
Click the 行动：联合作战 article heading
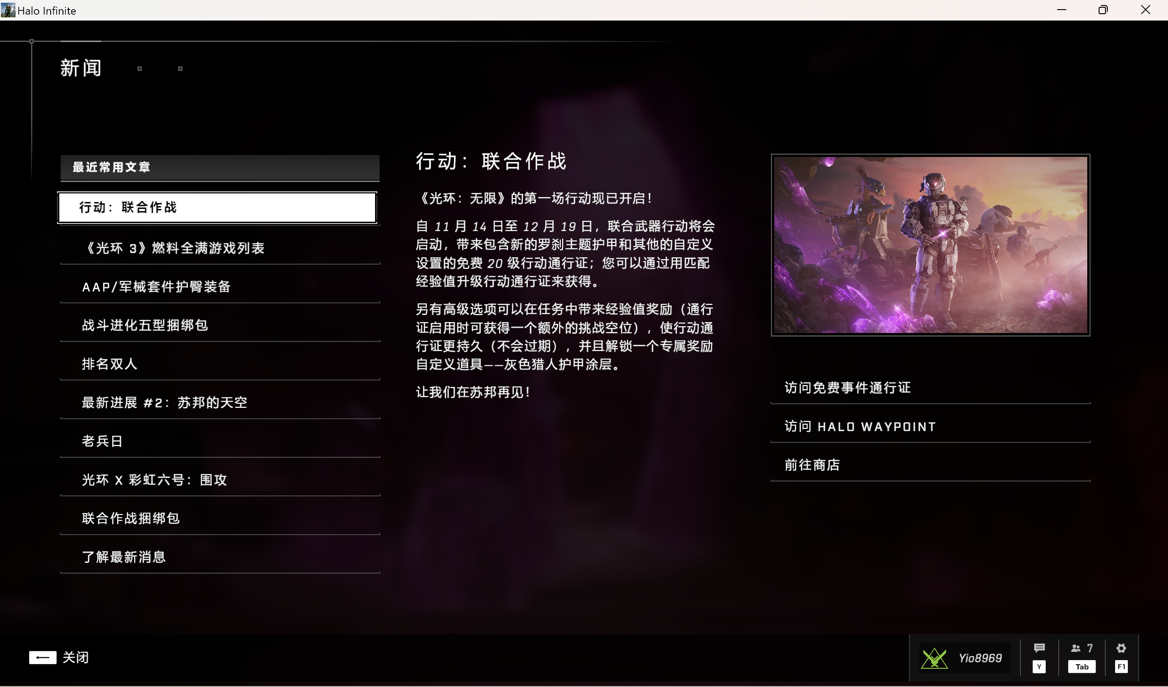click(491, 161)
